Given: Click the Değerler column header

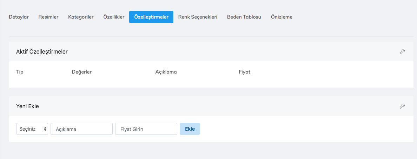Looking at the screenshot, I should tap(81, 72).
